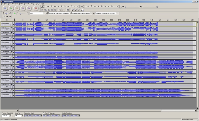Pick the Multi-Tool asterisk icon

click(10, 16)
